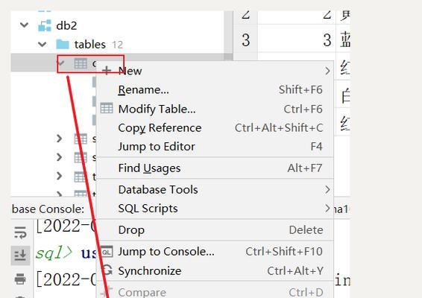Click the db2 schema icon
Image resolution: width=422 pixels, height=298 pixels.
pyautogui.click(x=45, y=25)
